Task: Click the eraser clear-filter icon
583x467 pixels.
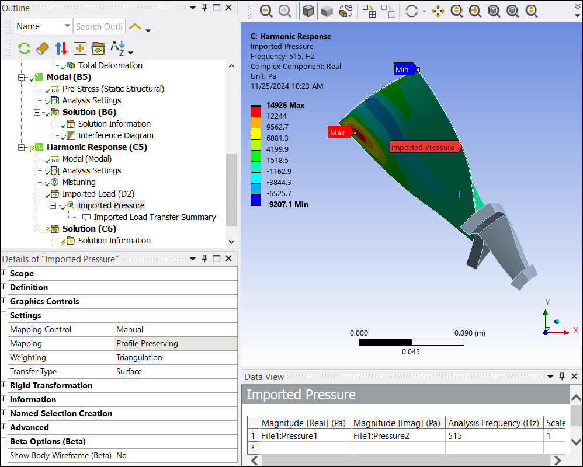Action: point(43,48)
